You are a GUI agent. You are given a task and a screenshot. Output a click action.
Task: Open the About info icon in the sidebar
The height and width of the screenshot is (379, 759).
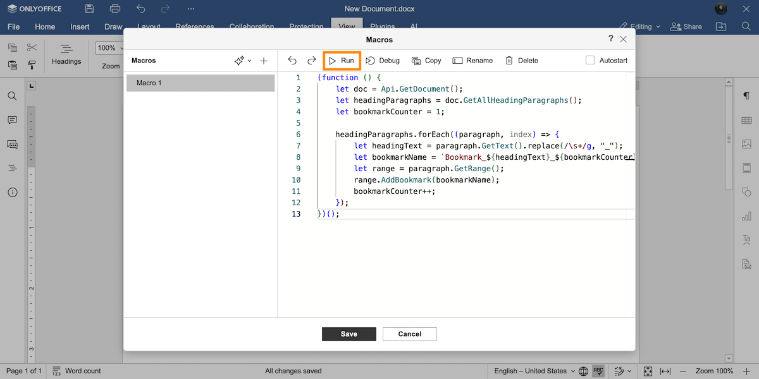[12, 192]
